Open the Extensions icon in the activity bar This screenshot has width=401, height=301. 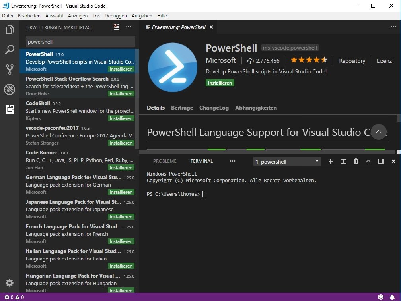click(9, 109)
